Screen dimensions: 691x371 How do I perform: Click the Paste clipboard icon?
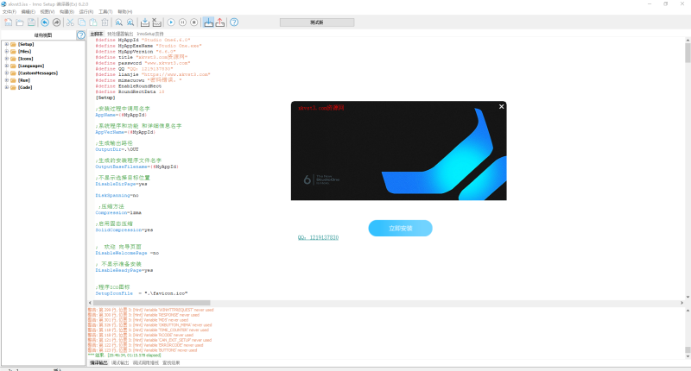pyautogui.click(x=93, y=22)
